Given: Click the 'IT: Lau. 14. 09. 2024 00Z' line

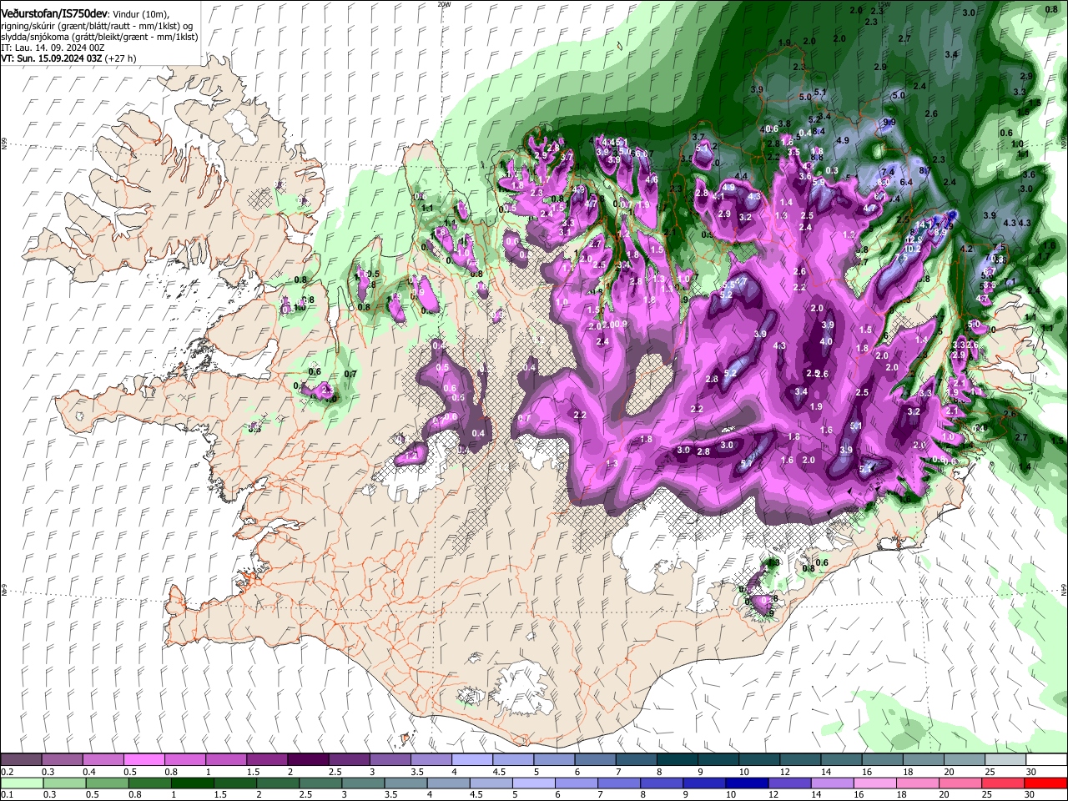Looking at the screenshot, I should click(53, 48).
